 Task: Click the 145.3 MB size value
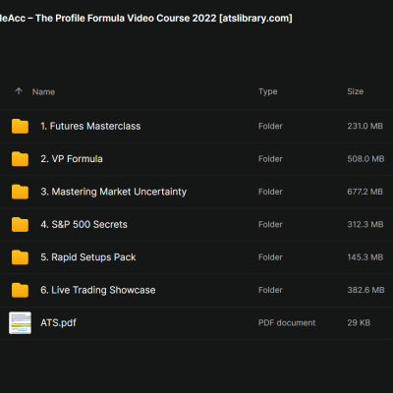365,257
